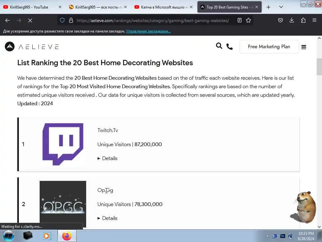Open the Extensions puzzle icon
Image resolution: width=322 pixels, height=242 pixels.
[303, 20]
